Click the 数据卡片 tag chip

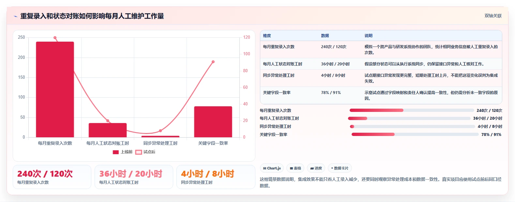[x=340, y=168]
